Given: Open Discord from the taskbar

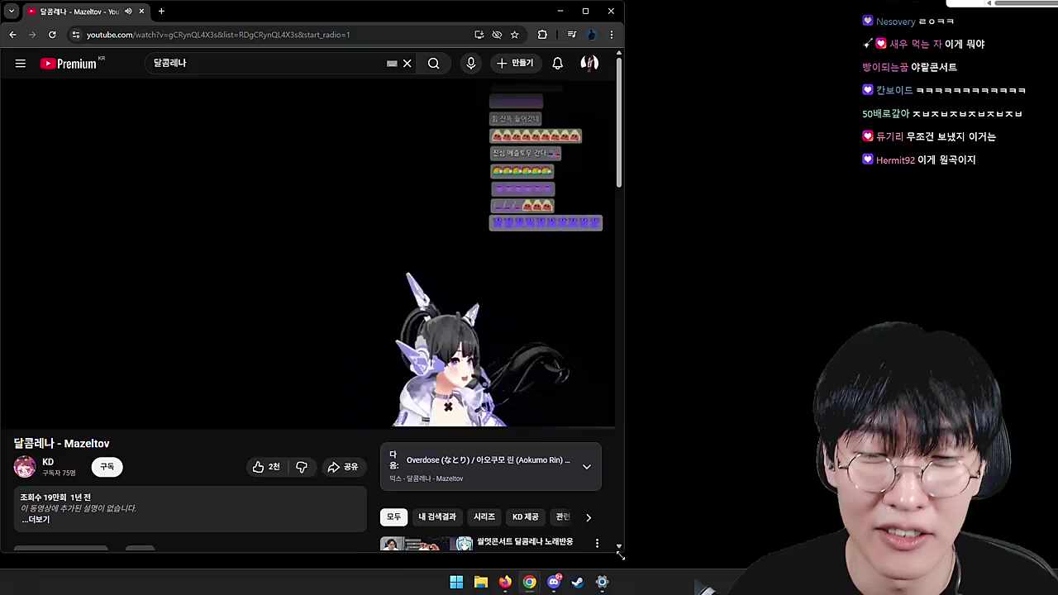Looking at the screenshot, I should pos(554,582).
